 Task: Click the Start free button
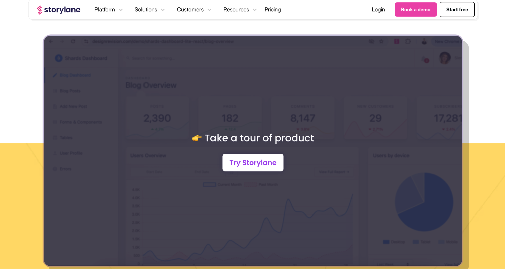tap(457, 10)
